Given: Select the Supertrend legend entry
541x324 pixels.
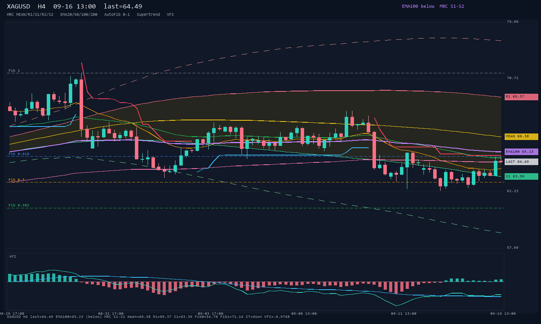Looking at the screenshot, I should (148, 15).
